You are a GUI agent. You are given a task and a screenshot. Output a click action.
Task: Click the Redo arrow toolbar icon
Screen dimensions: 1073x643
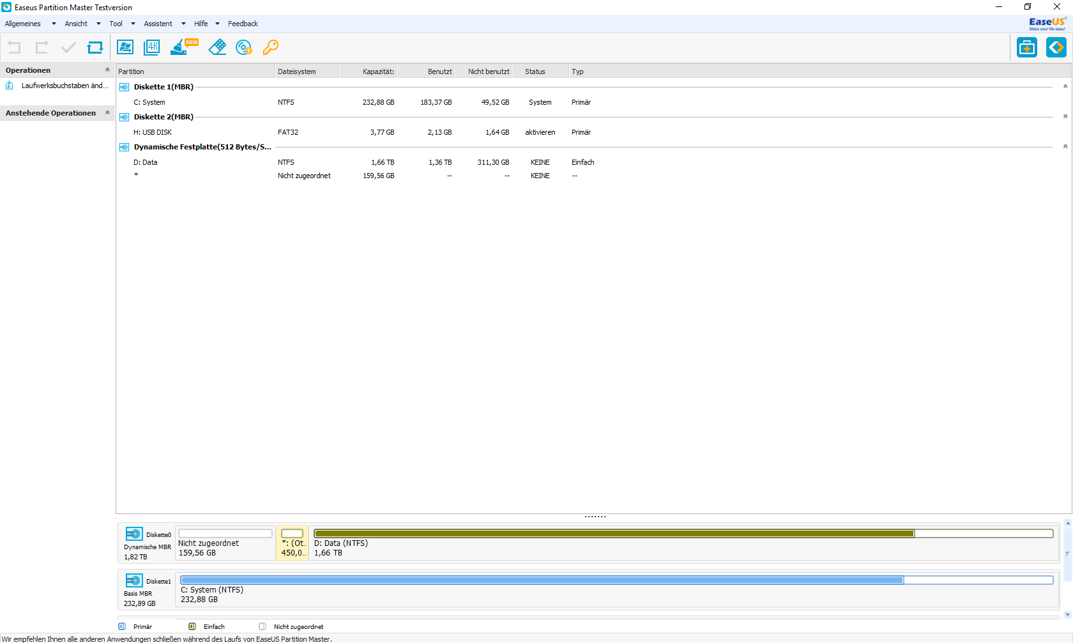tap(42, 47)
